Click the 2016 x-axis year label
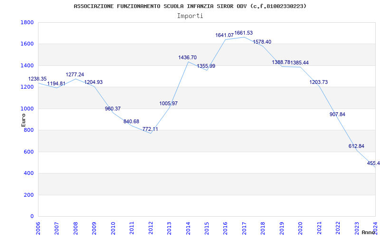Screen dimensions: 380x237 click(x=225, y=228)
